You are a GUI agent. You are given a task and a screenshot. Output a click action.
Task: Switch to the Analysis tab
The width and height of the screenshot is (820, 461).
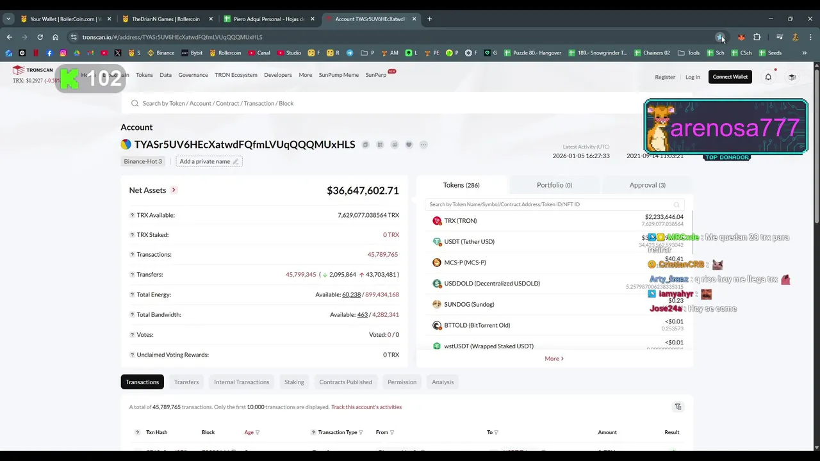click(443, 382)
